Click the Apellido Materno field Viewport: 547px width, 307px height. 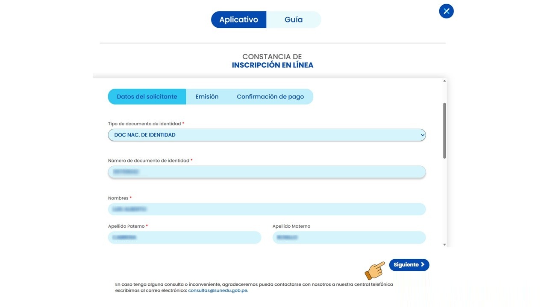click(x=349, y=237)
